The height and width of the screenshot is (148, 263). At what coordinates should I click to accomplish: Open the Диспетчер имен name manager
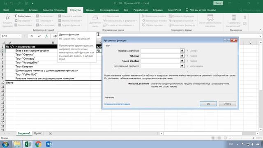[95, 21]
